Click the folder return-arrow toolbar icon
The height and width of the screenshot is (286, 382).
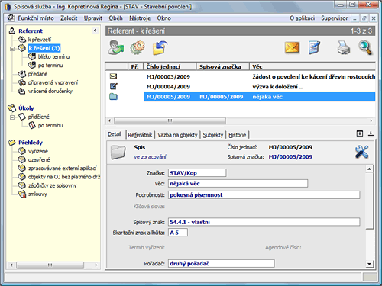(160, 47)
